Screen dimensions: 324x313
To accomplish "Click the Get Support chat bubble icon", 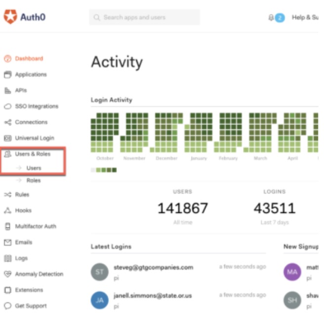I will (7, 306).
